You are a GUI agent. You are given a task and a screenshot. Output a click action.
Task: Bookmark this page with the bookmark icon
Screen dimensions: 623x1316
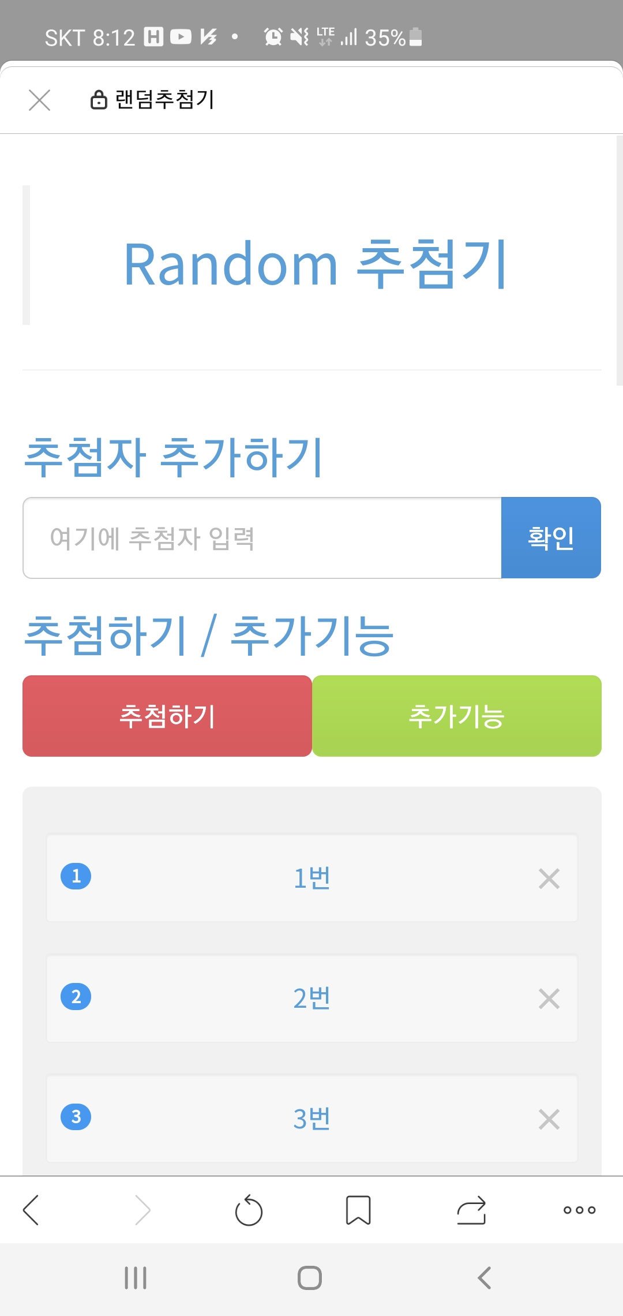point(358,1210)
